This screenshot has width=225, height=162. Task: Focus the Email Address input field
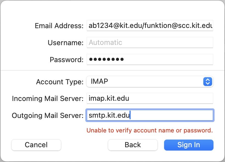click(150, 26)
